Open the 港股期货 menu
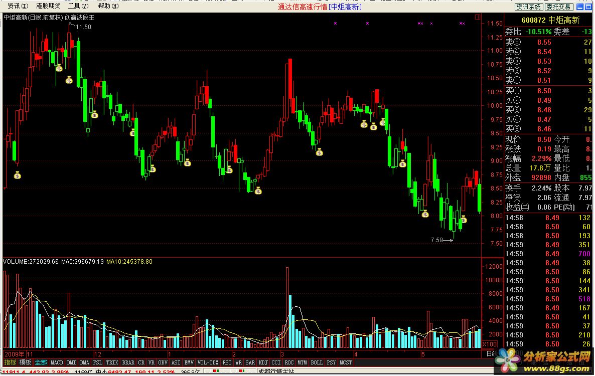 click(x=48, y=6)
